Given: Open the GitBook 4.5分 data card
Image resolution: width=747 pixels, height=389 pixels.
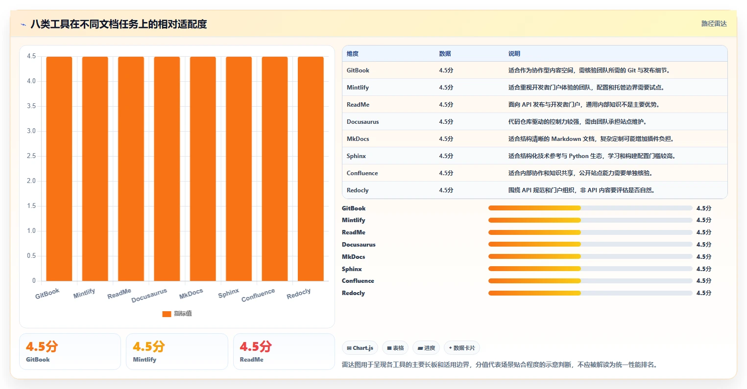Looking at the screenshot, I should [x=70, y=351].
